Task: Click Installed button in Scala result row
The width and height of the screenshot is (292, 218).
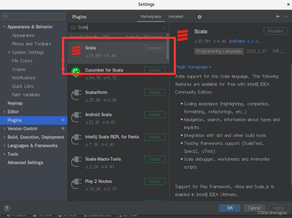Action: [154, 48]
